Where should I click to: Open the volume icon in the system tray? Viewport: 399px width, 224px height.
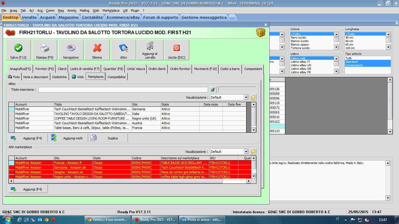pos(367,220)
